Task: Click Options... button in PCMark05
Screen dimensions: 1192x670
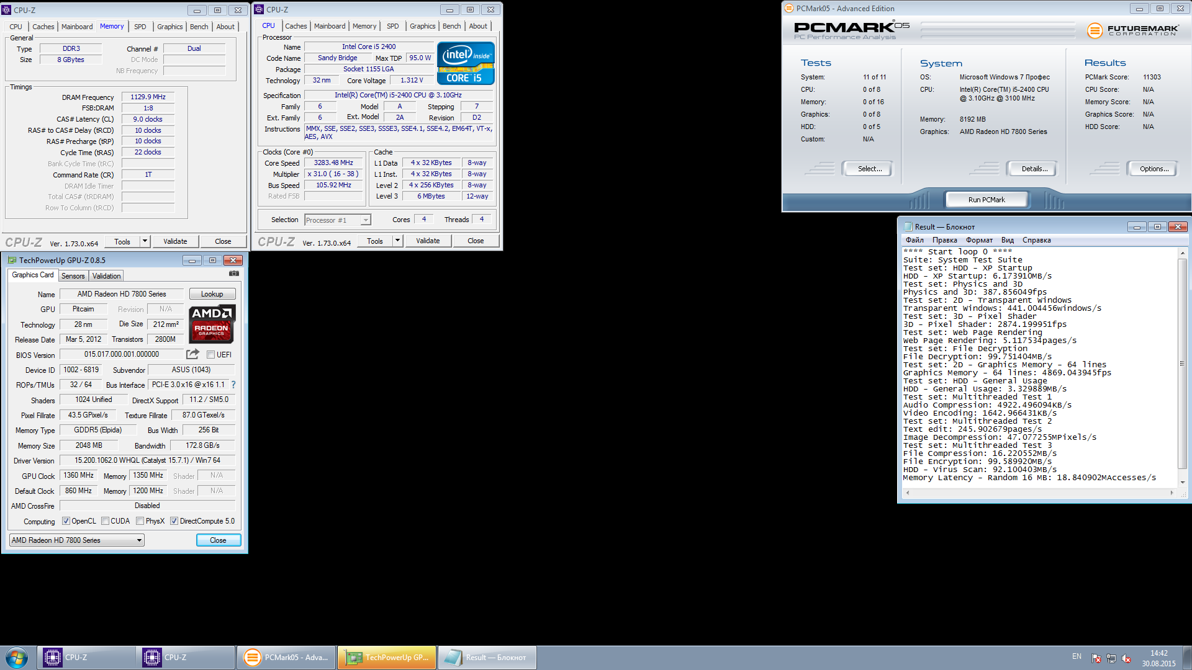Action: 1154,169
